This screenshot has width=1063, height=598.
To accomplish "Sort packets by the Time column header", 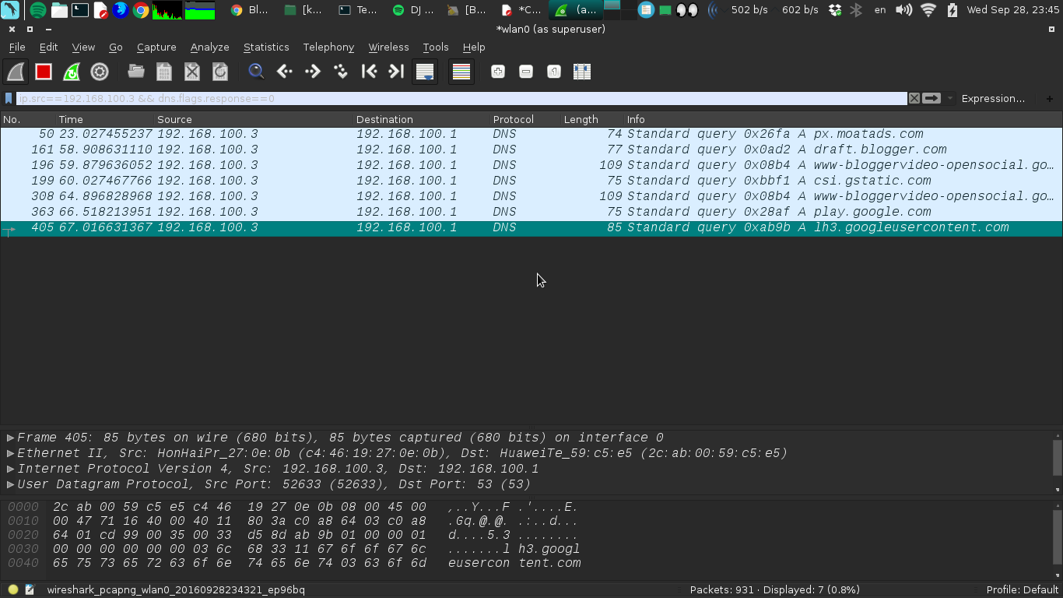I will coord(106,119).
